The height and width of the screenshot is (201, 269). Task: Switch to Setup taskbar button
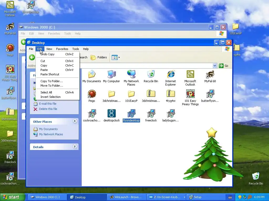[x=205, y=197]
